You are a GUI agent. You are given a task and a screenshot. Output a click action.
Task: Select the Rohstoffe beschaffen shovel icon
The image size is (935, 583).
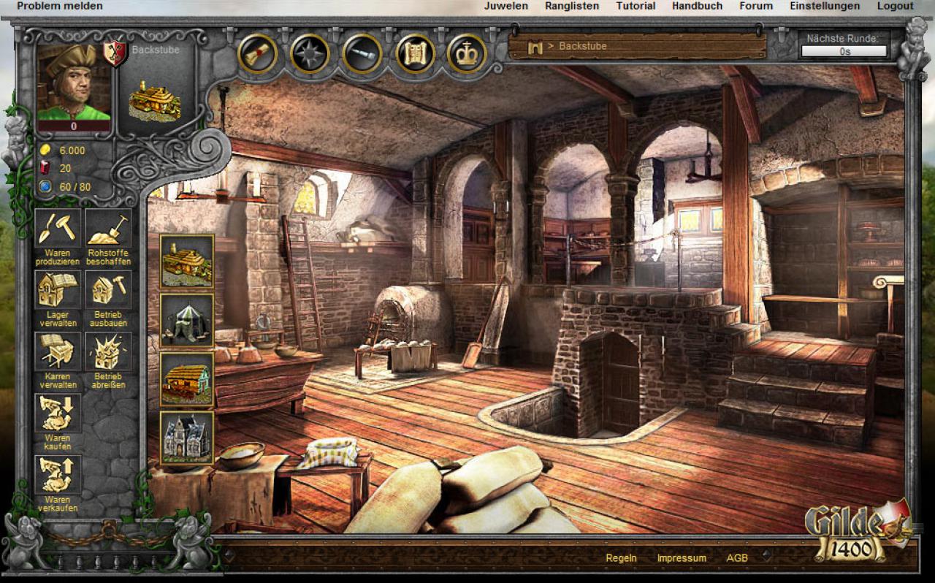pyautogui.click(x=109, y=229)
